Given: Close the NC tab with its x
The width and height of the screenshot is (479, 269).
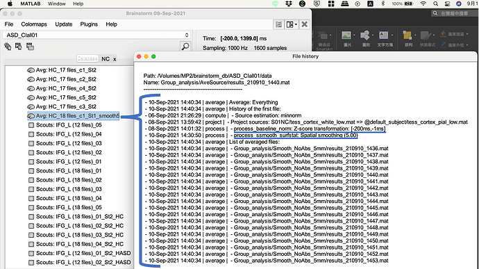Looking at the screenshot, I should tap(115, 59).
